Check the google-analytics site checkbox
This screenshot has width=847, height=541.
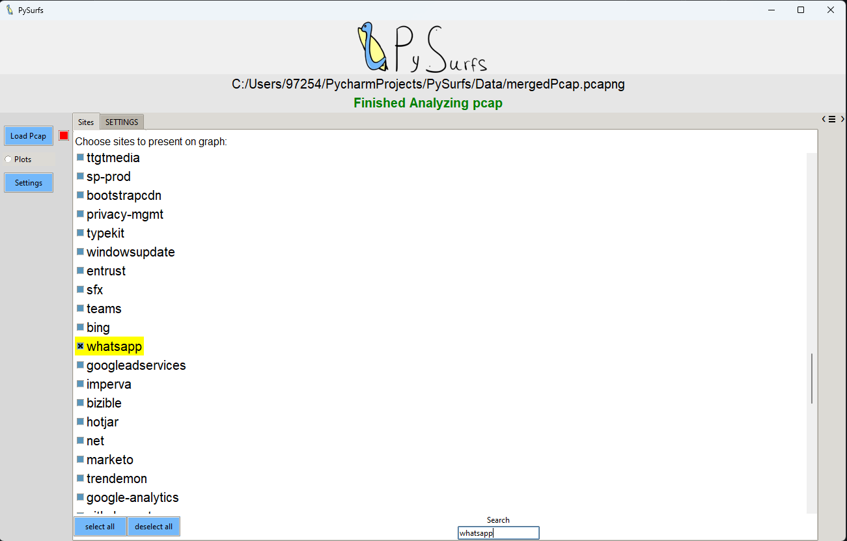tap(80, 497)
